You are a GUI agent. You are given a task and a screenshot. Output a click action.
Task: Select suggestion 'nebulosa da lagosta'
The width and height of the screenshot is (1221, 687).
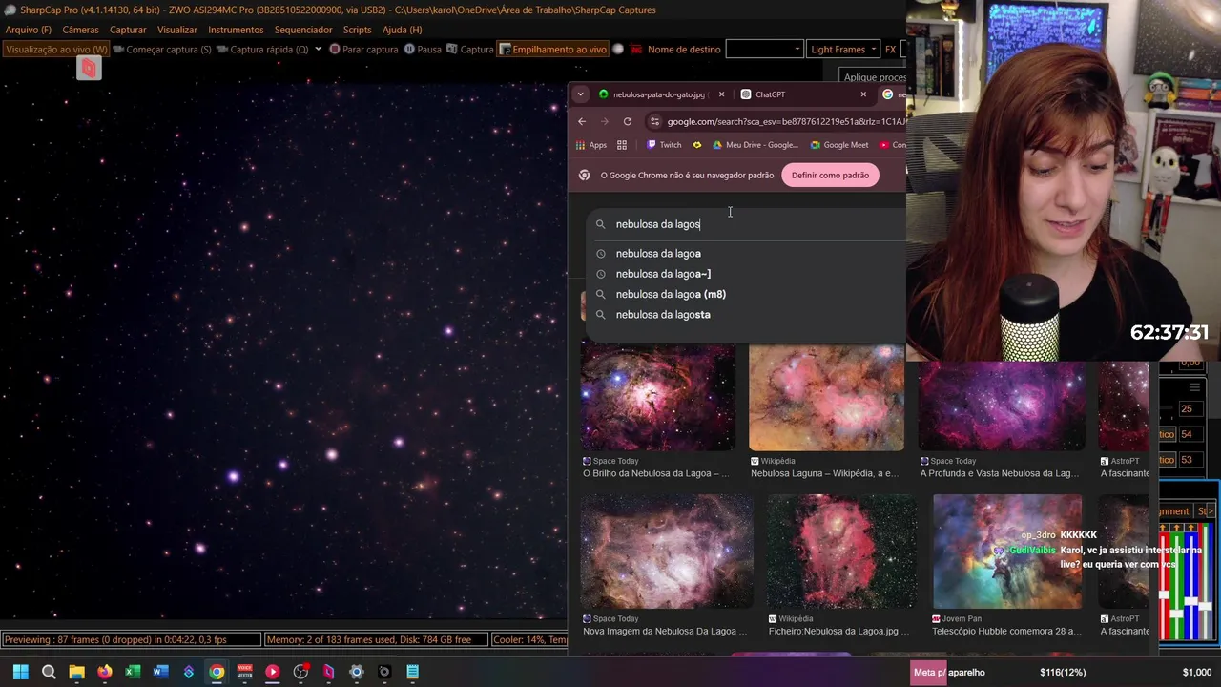point(663,315)
